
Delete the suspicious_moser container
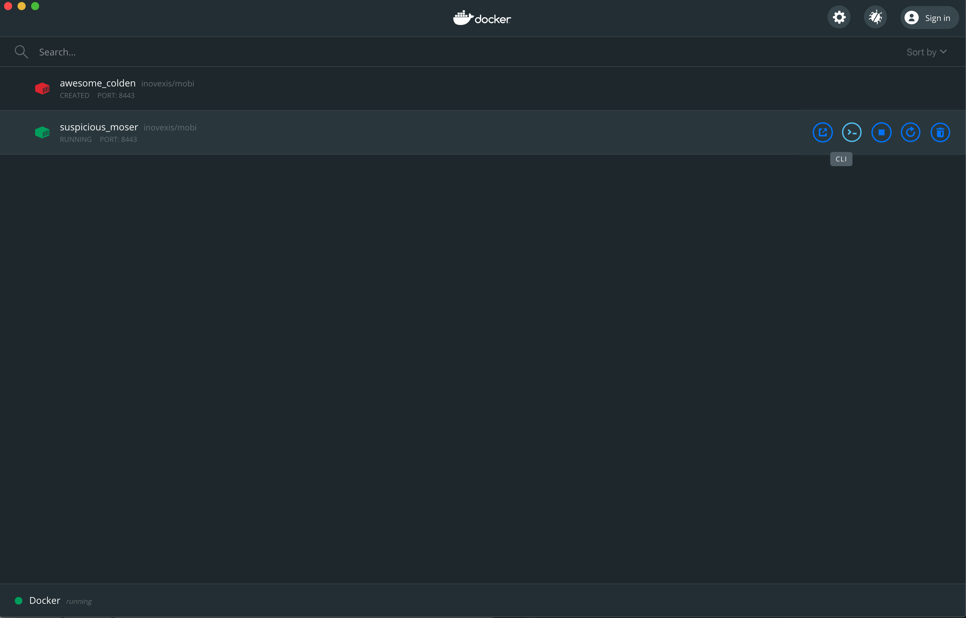(x=940, y=132)
